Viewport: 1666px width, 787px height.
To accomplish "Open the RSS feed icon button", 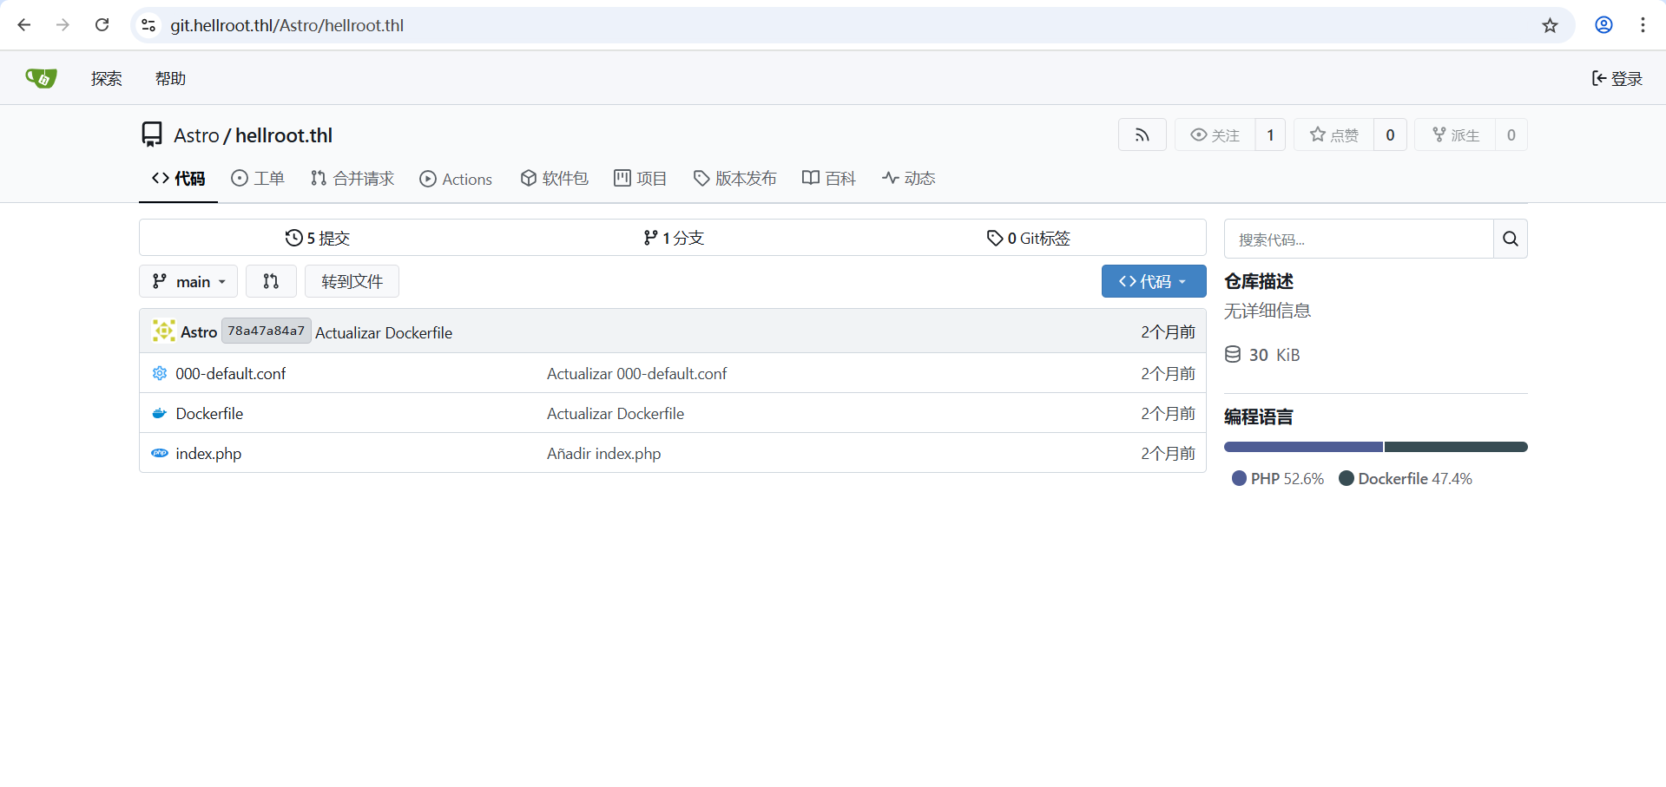I will click(1142, 134).
